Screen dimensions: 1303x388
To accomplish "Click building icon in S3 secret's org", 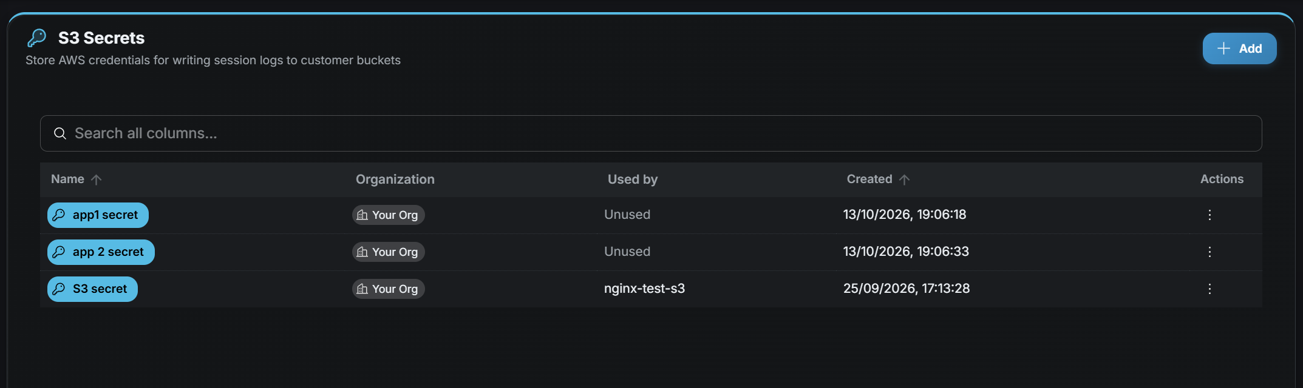I will pos(362,289).
